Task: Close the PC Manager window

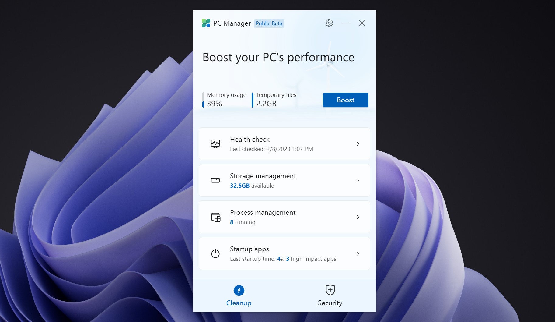Action: (x=362, y=23)
